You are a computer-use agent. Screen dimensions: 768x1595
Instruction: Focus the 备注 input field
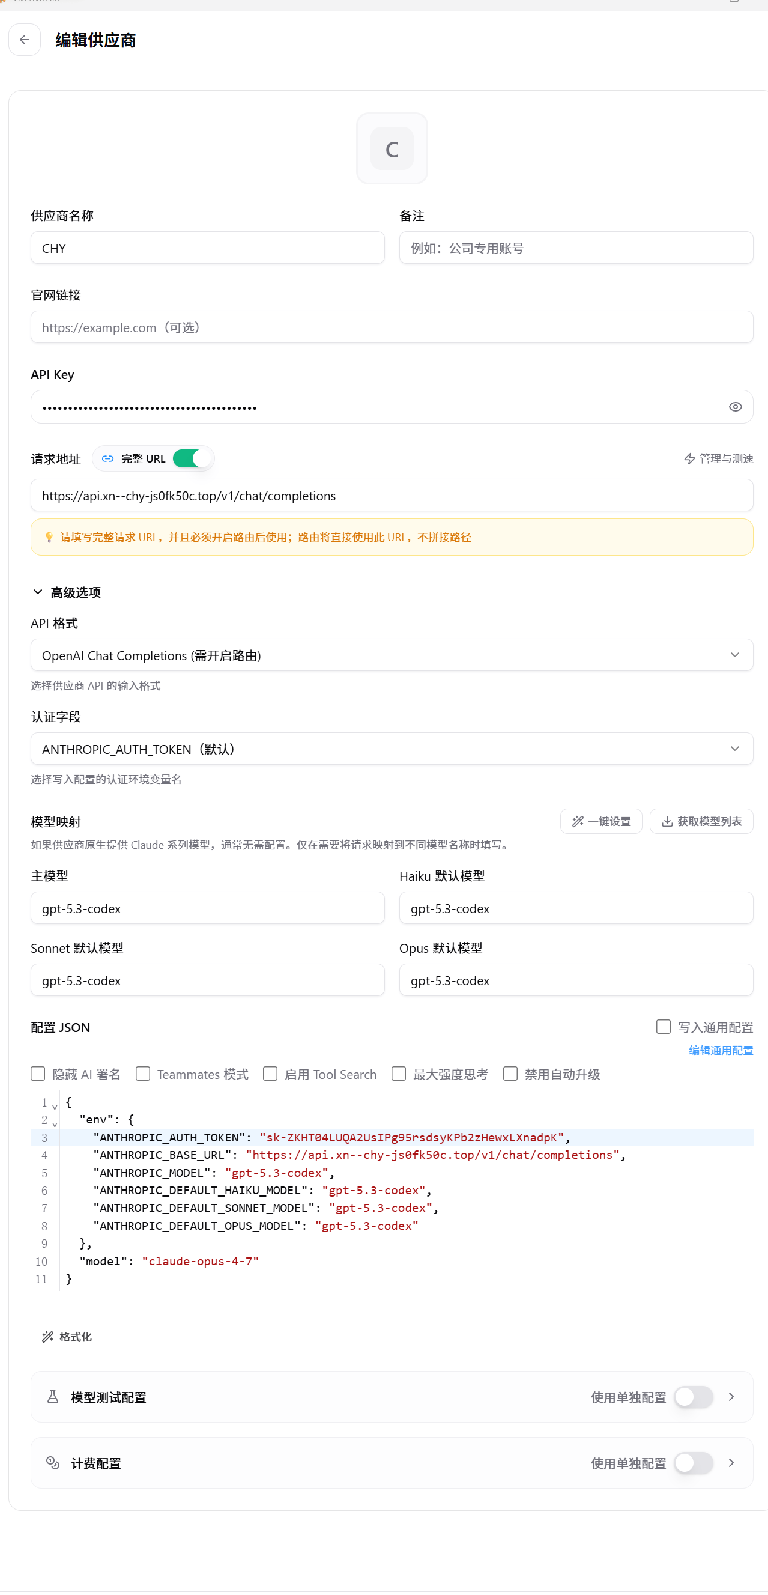[575, 248]
